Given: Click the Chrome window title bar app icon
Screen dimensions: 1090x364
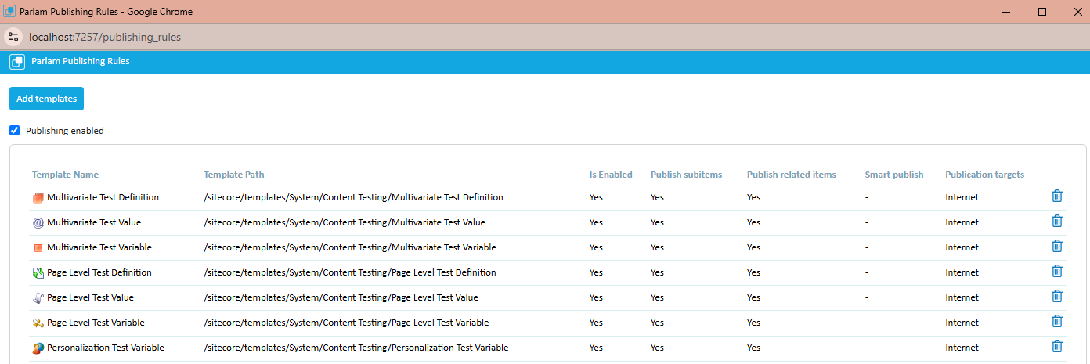Looking at the screenshot, I should (9, 12).
